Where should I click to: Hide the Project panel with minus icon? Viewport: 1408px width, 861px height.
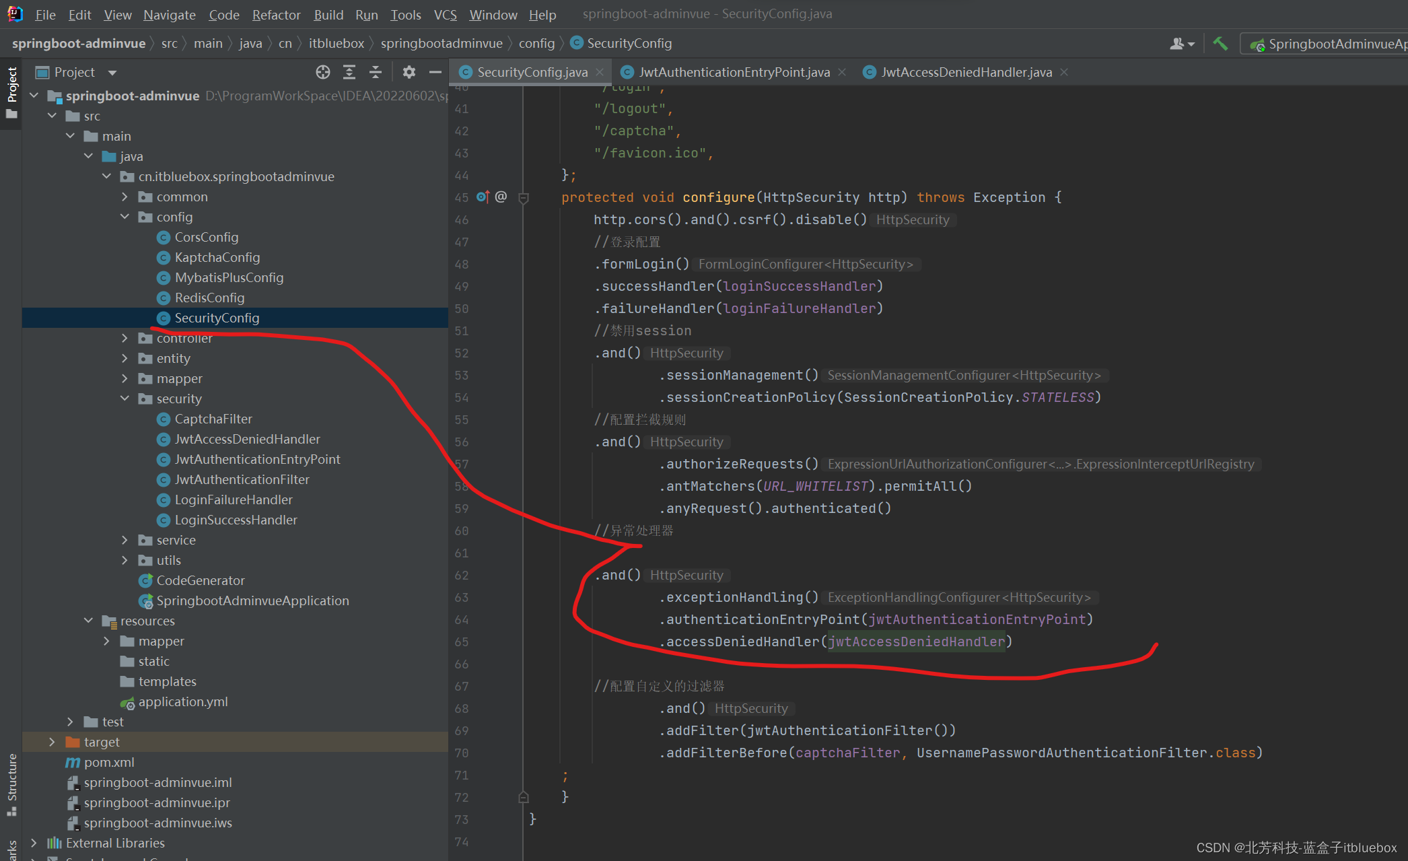tap(435, 72)
